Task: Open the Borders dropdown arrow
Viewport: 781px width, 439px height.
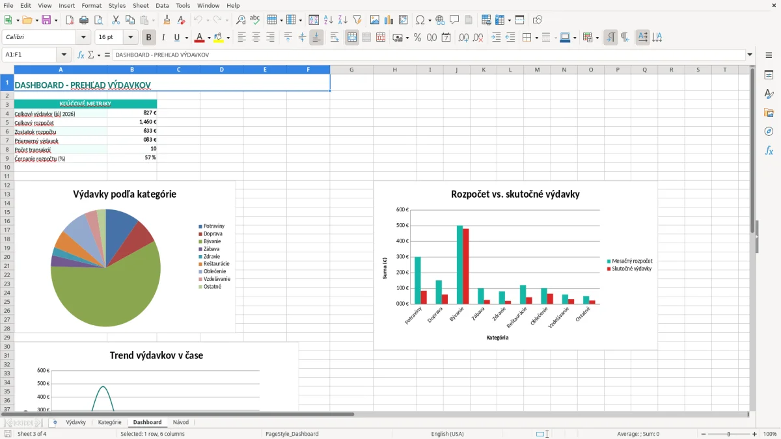Action: tap(536, 38)
